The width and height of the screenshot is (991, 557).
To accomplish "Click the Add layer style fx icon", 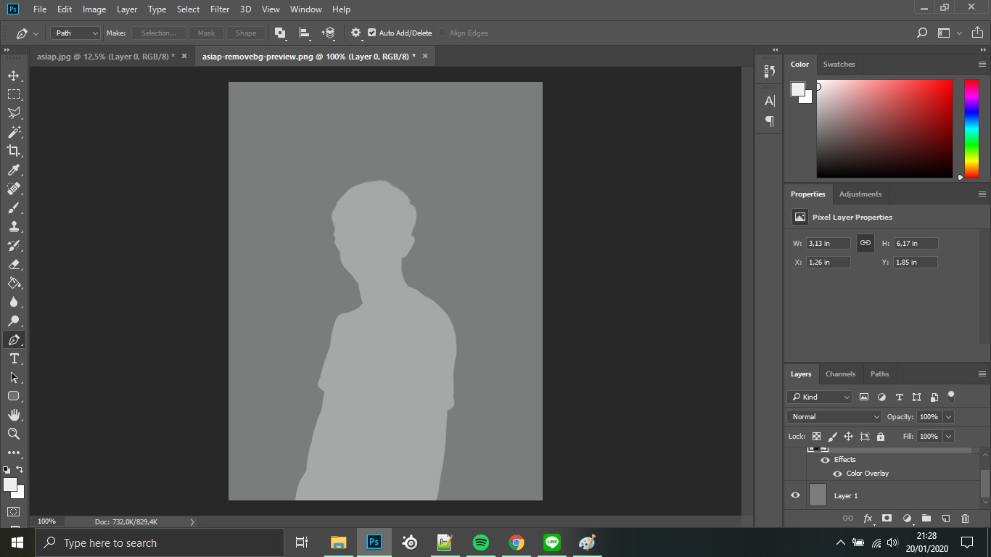I will point(868,519).
